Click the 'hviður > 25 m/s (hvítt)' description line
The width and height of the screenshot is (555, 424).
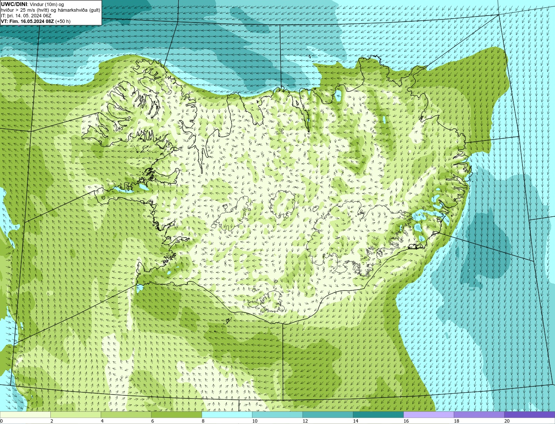click(50, 10)
